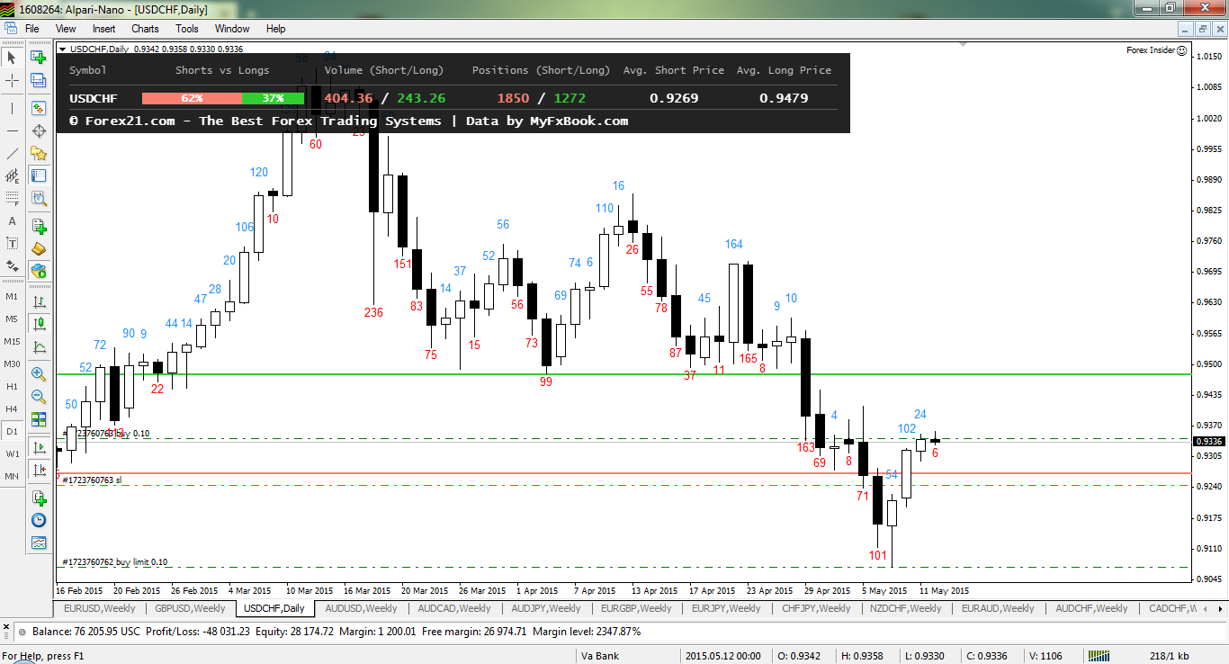The image size is (1229, 664).
Task: Open the Insert menu
Action: click(x=103, y=29)
